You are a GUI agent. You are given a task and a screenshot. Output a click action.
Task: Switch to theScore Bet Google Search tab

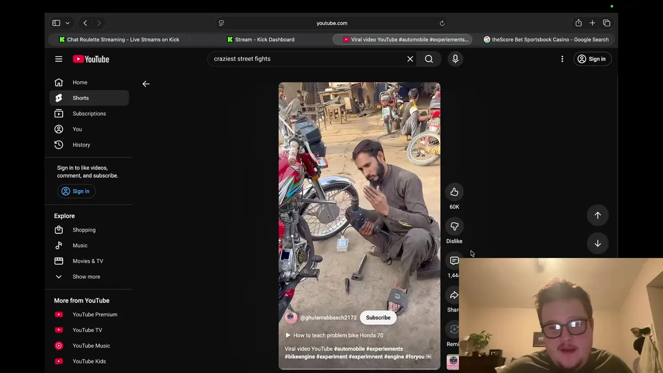point(546,39)
